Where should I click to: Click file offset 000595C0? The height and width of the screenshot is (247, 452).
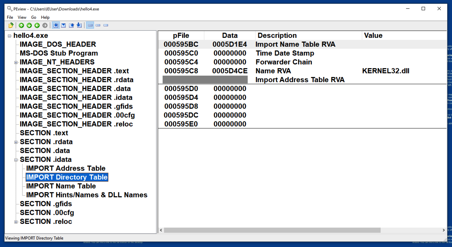181,53
